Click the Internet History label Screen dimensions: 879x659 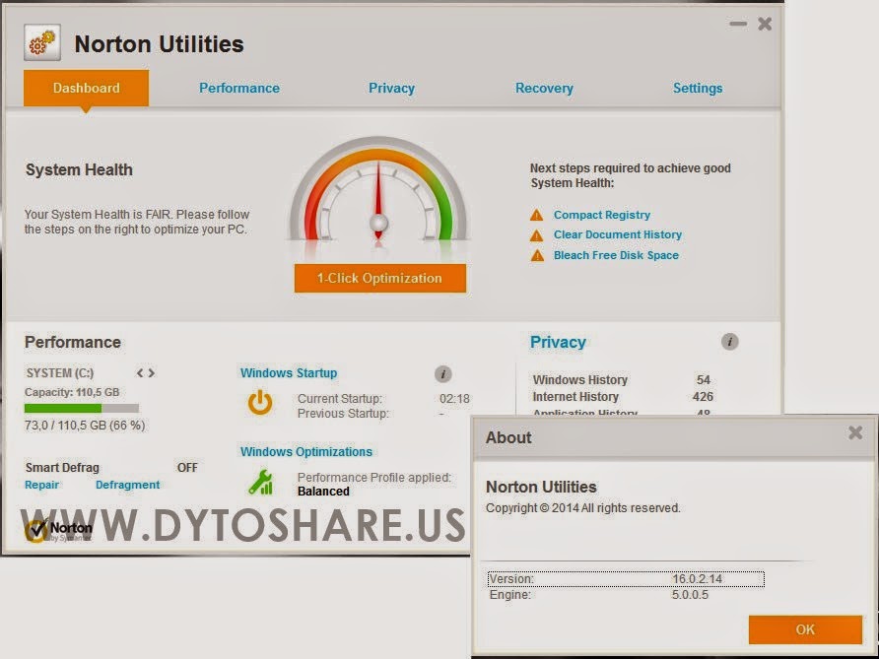575,397
